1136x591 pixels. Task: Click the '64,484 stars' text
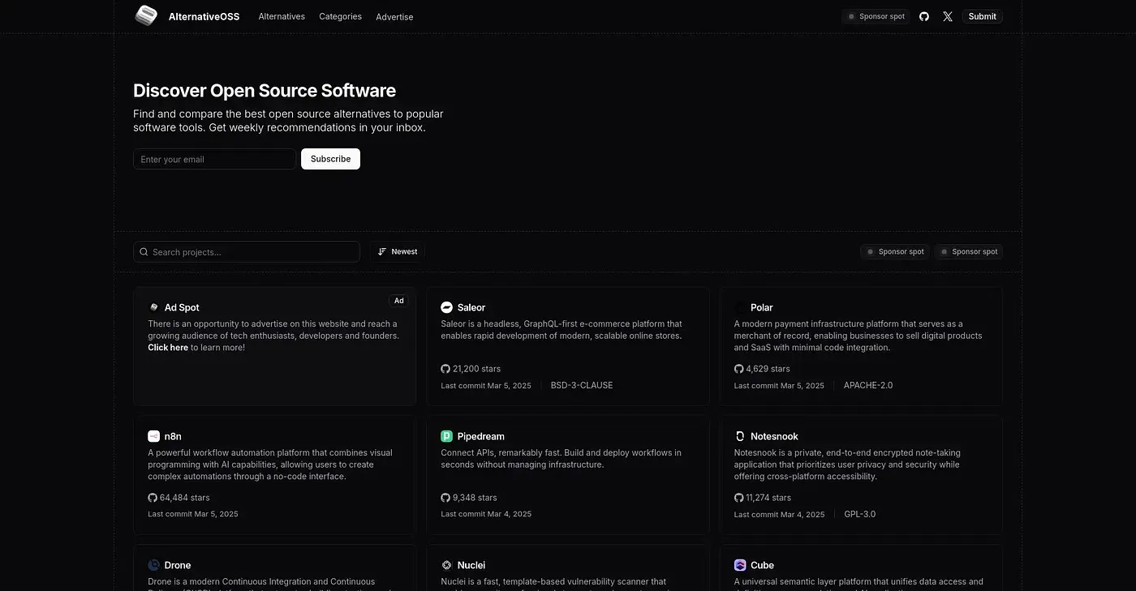pyautogui.click(x=185, y=498)
